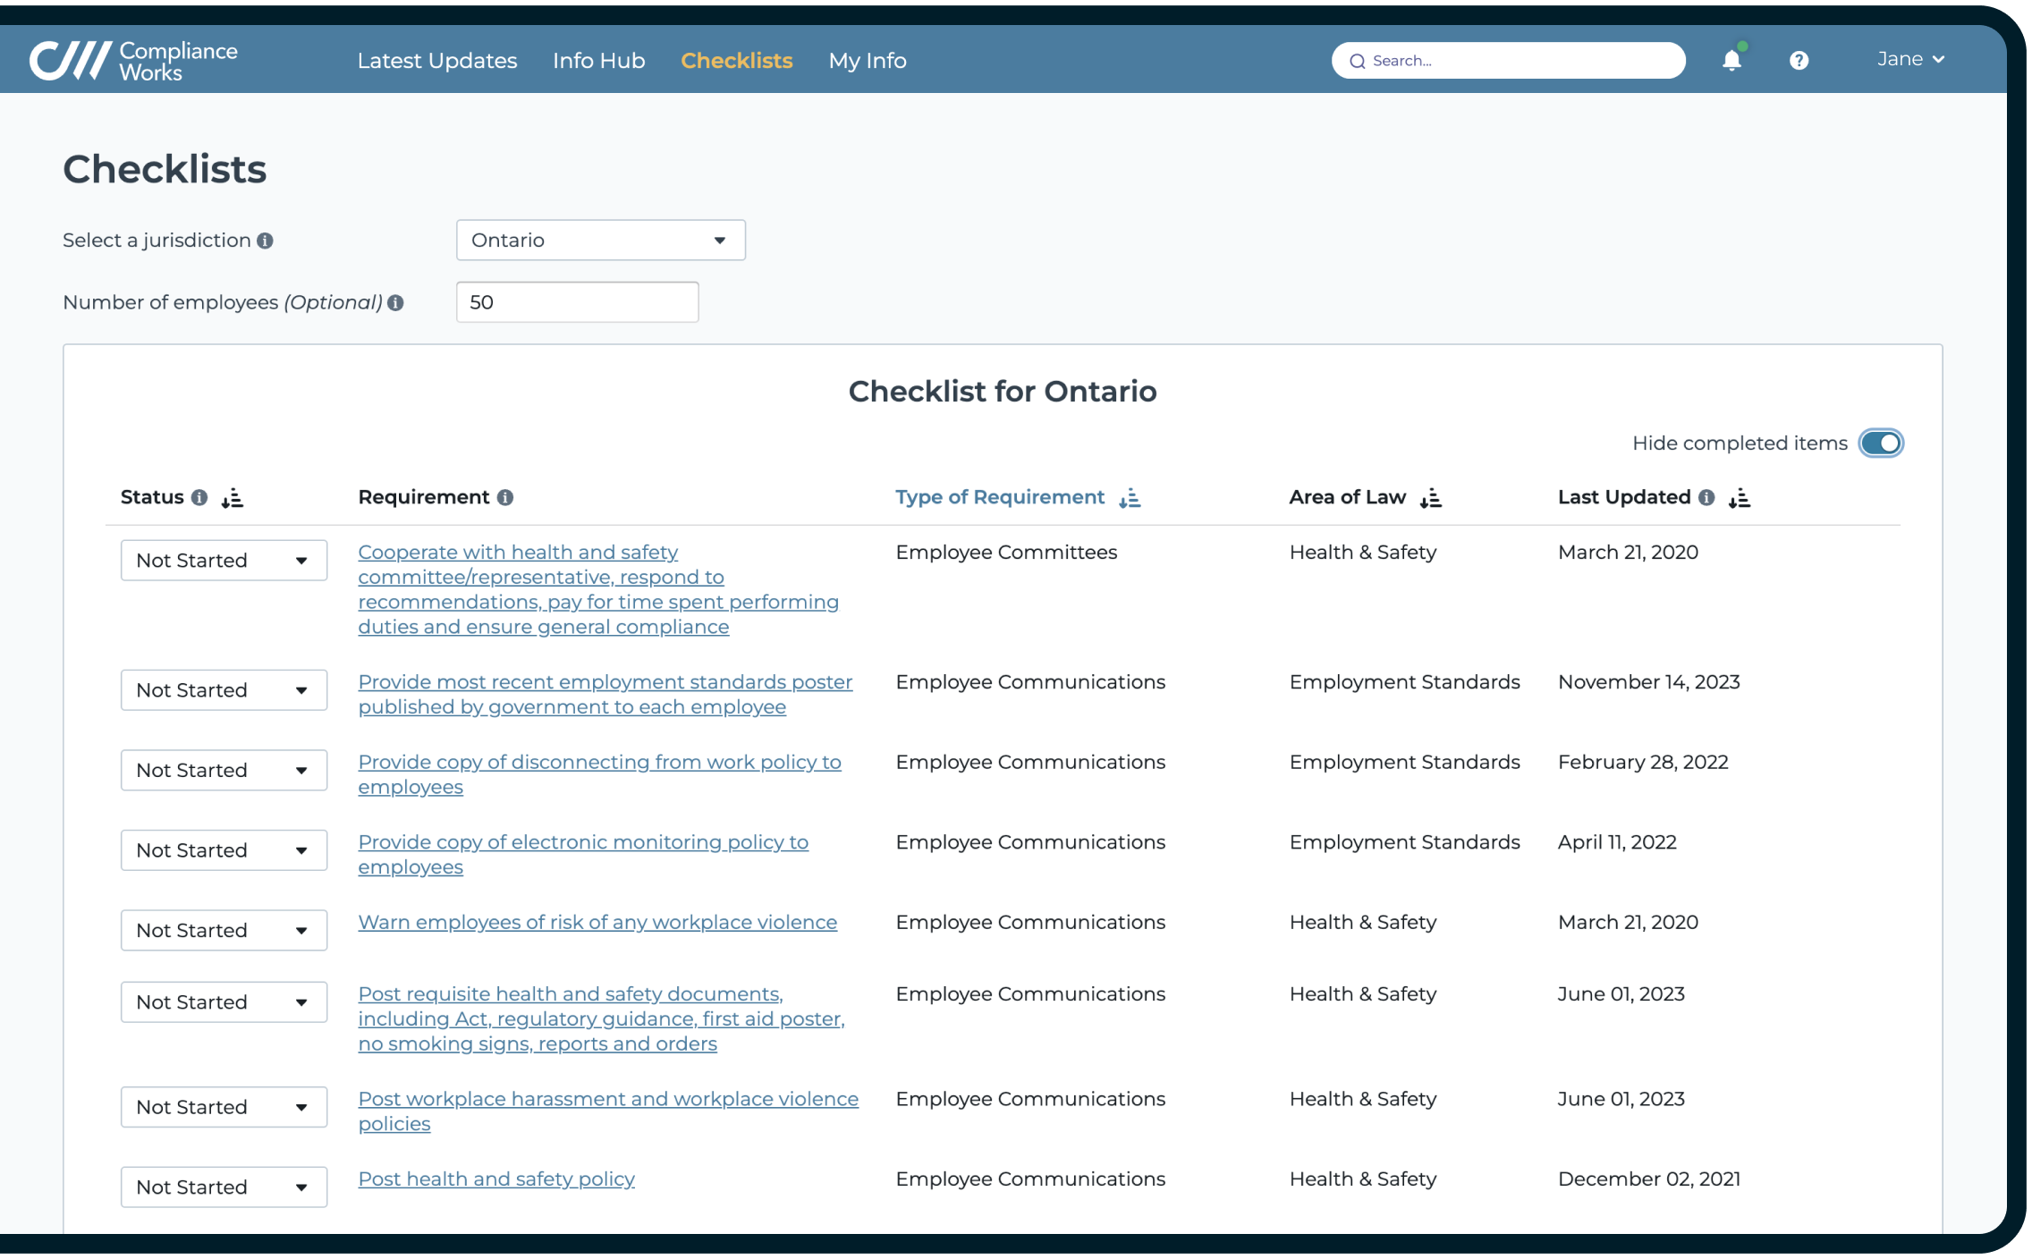Sort by Last Updated column icon

coord(1739,498)
